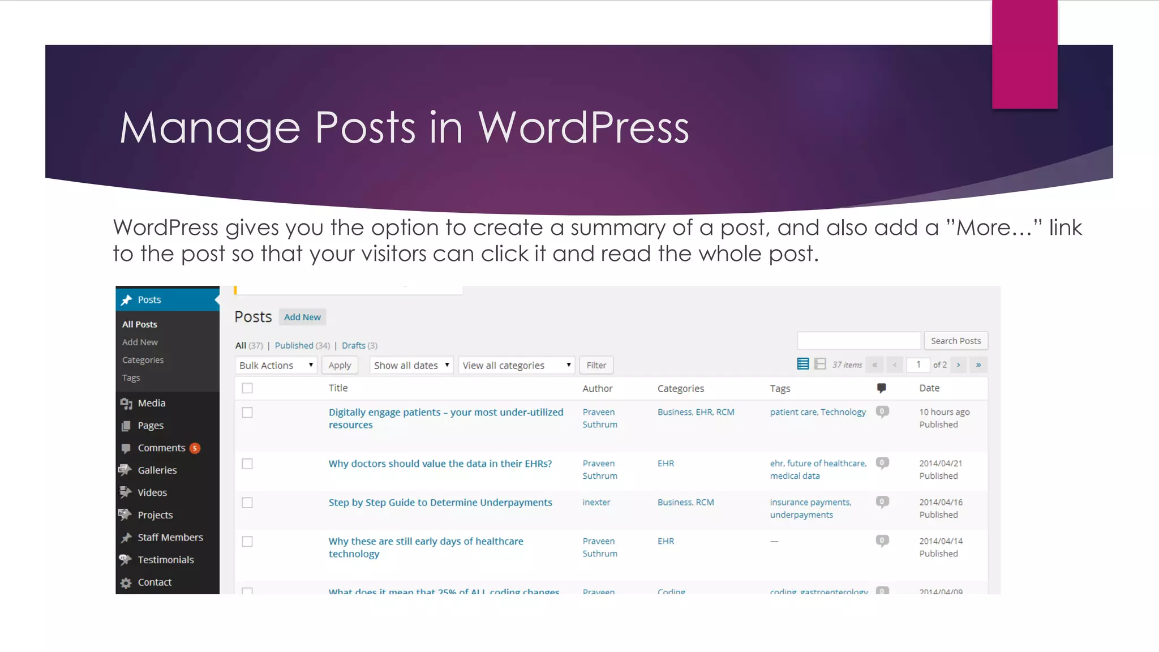This screenshot has height=652, width=1159.
Task: Click the Media icon in sidebar
Action: click(126, 404)
